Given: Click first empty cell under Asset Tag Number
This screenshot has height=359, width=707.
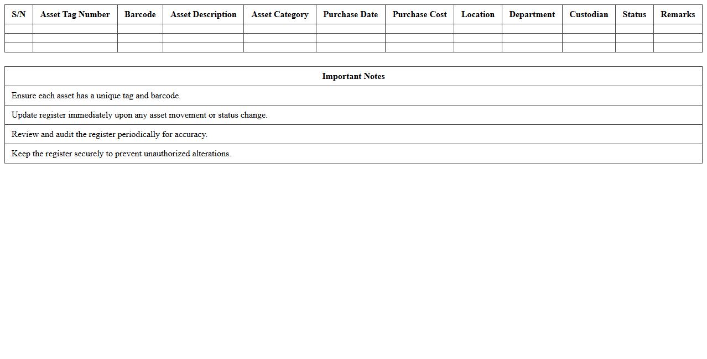Looking at the screenshot, I should tap(75, 29).
